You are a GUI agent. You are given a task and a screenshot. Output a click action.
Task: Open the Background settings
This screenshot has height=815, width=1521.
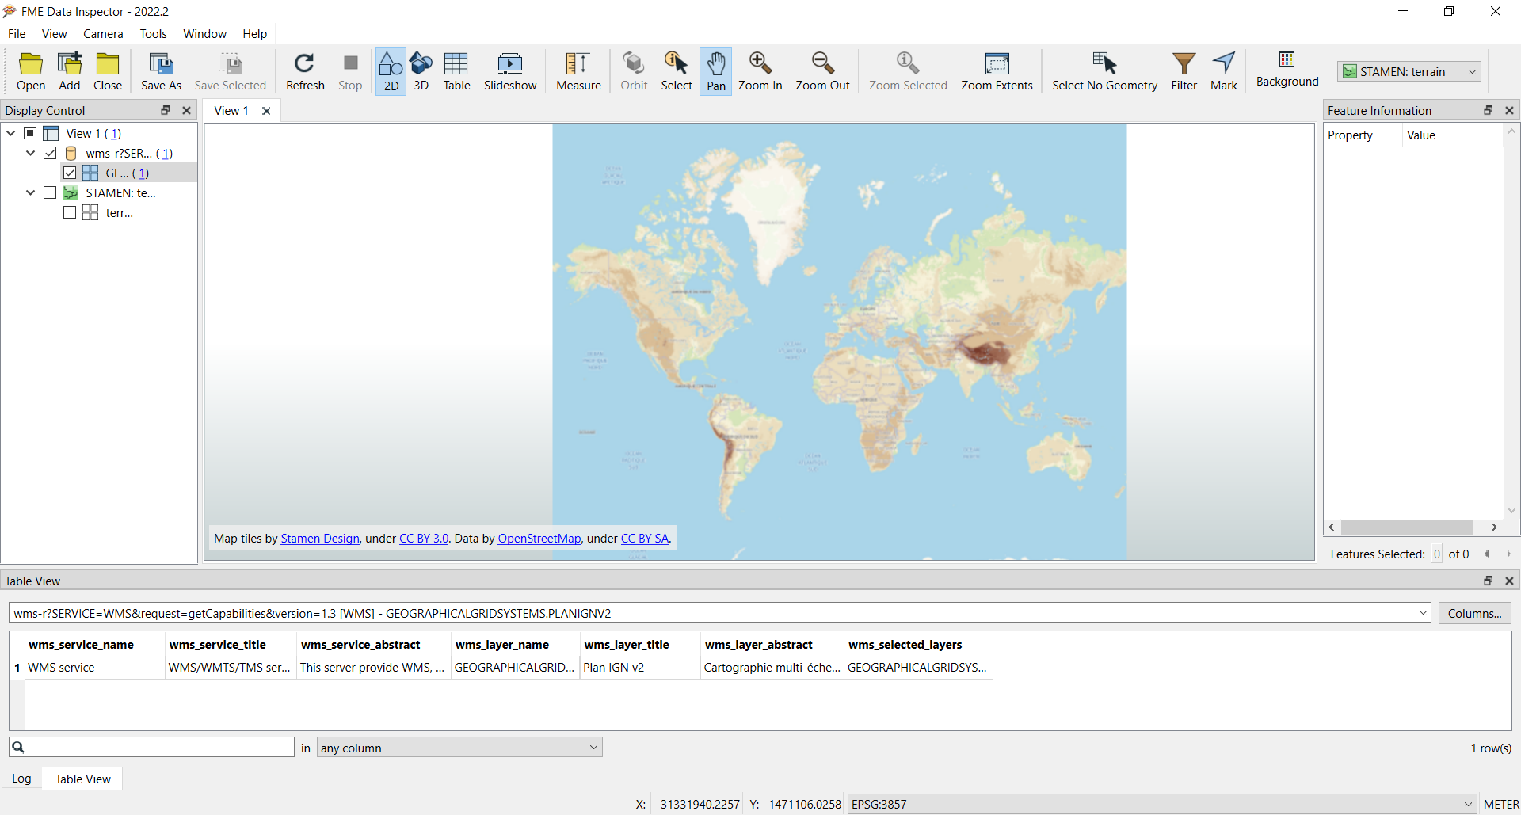coord(1287,71)
